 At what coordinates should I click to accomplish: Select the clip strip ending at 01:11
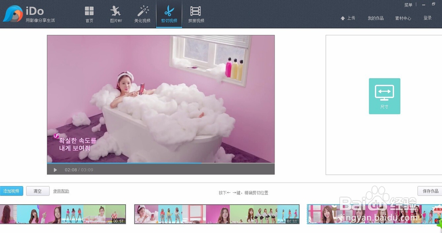(x=217, y=214)
